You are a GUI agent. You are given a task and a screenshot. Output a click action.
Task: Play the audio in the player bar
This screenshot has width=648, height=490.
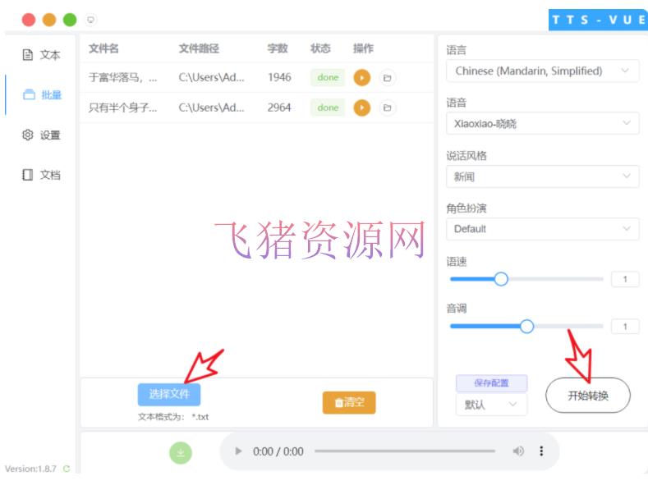point(238,451)
